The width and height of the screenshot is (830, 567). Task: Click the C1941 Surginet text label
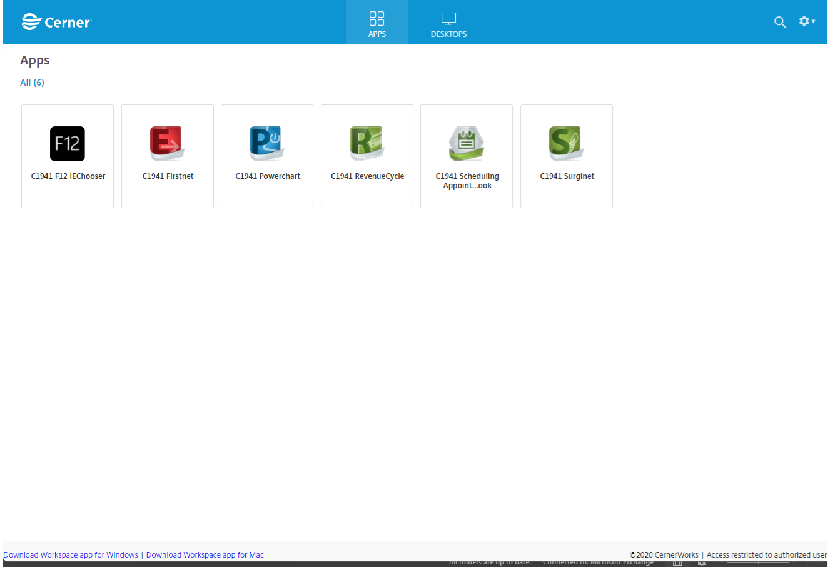point(567,176)
